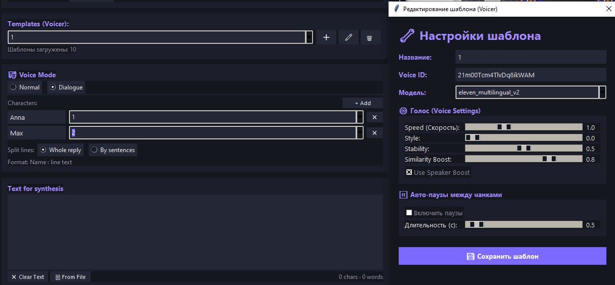The image size is (615, 285).
Task: Click the Voice ID input field
Action: [x=530, y=75]
